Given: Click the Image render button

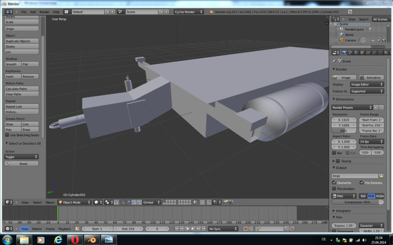Looking at the screenshot, I should click(344, 77).
